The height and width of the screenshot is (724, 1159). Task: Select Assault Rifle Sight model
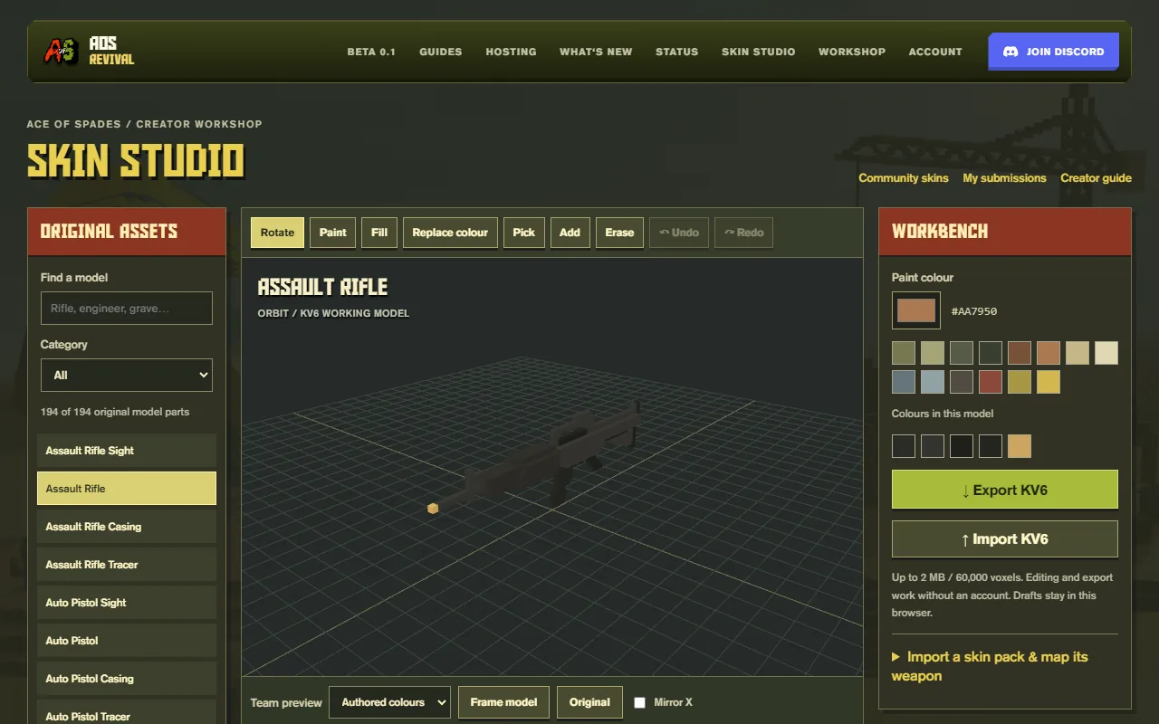point(127,451)
